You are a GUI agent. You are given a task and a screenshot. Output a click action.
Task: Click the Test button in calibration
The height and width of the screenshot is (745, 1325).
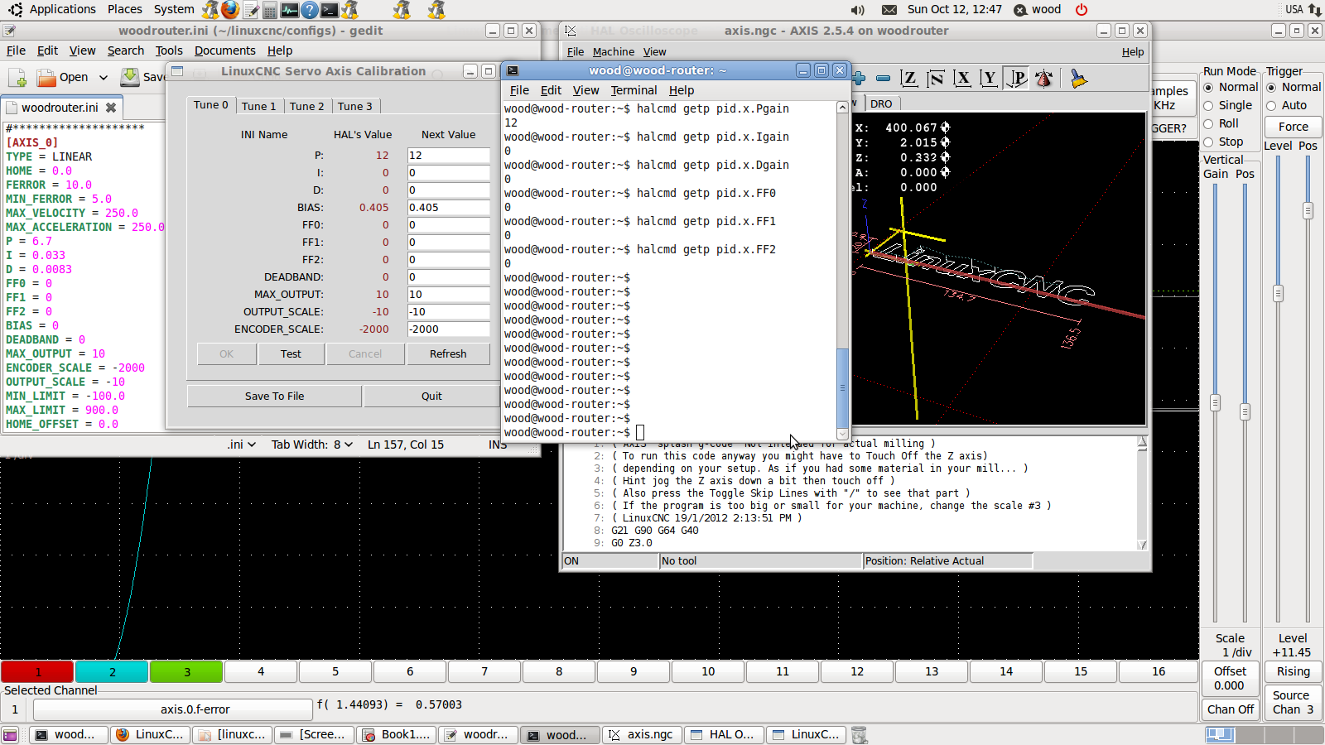(291, 353)
